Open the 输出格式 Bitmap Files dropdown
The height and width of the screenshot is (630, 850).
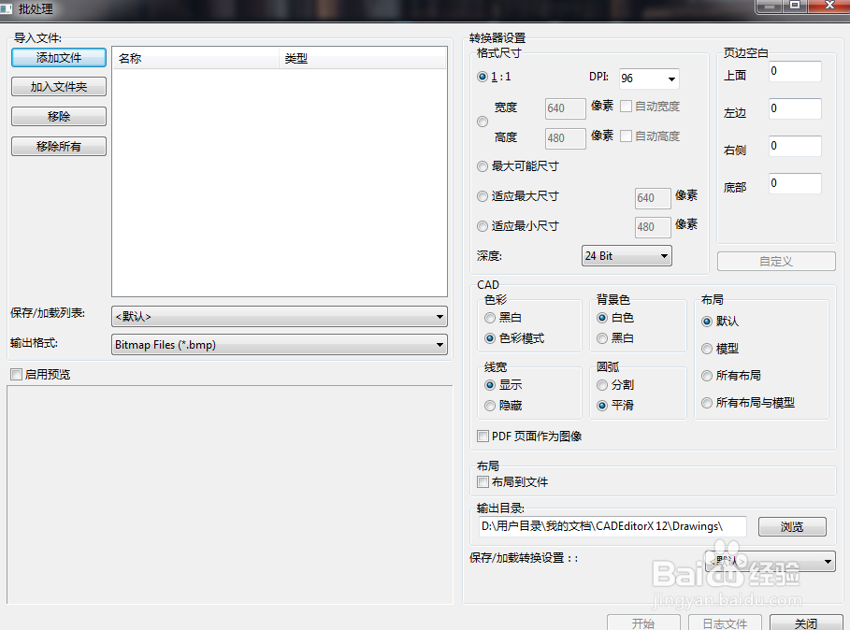(278, 345)
